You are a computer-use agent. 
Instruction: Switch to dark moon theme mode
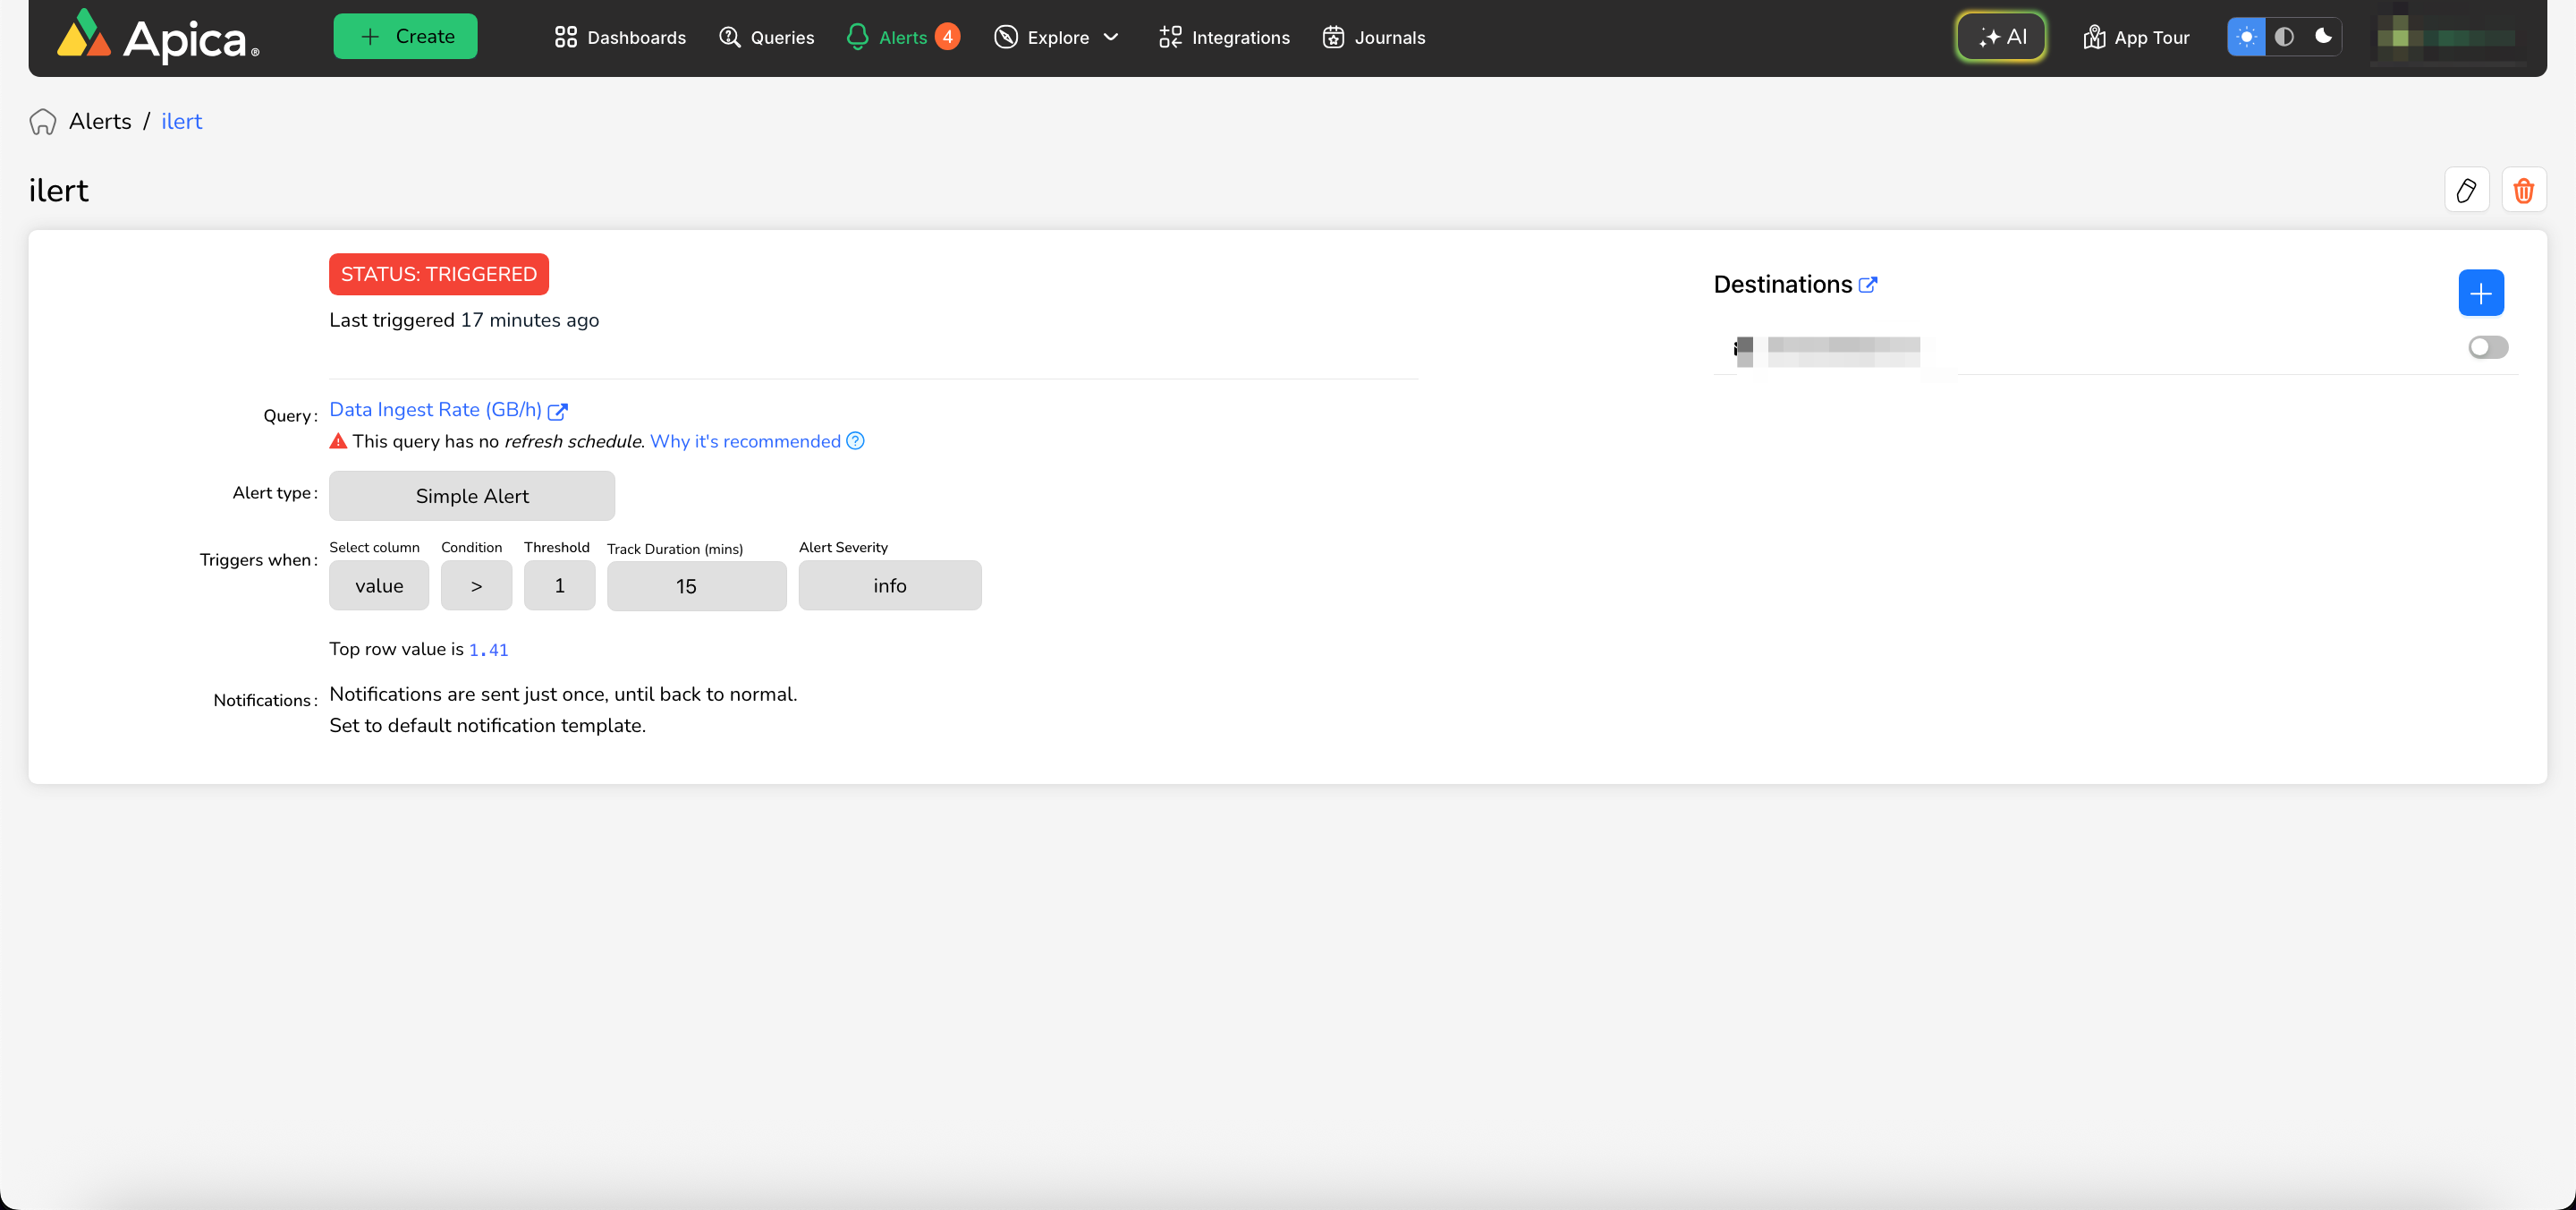[x=2323, y=37]
